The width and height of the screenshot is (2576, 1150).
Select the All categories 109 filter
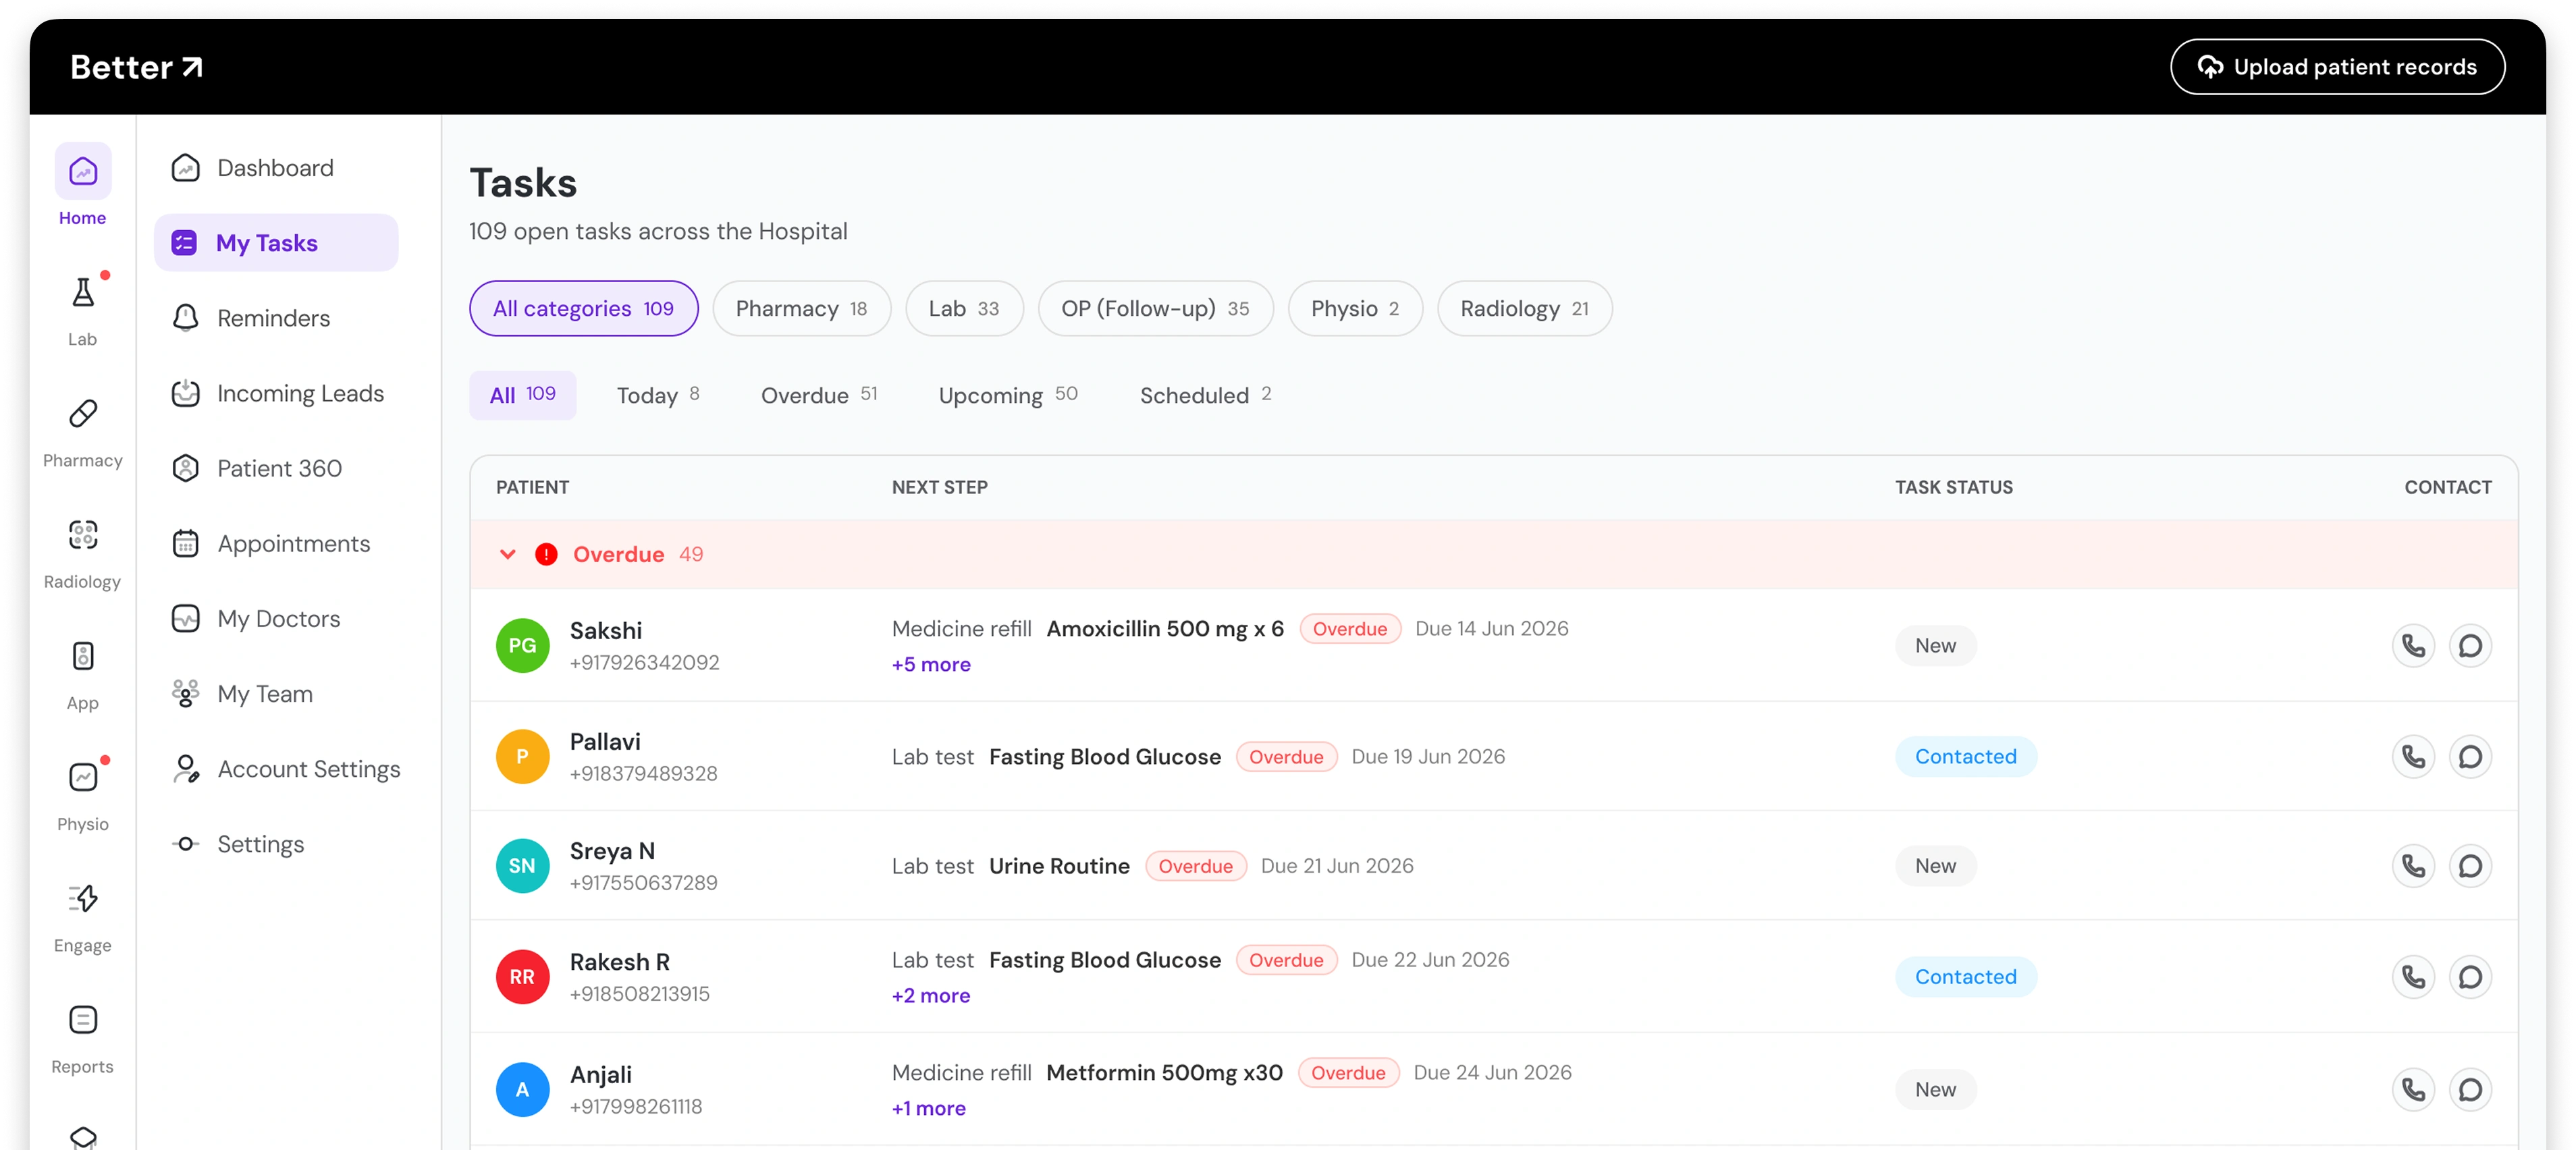click(583, 308)
